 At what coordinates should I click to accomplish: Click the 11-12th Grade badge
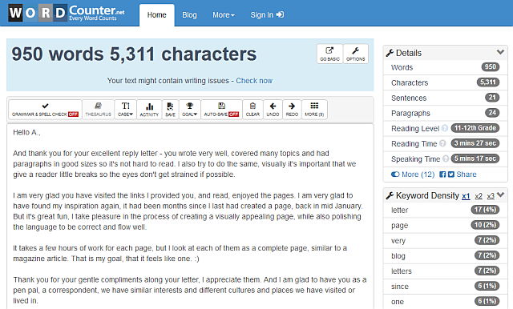click(x=475, y=128)
